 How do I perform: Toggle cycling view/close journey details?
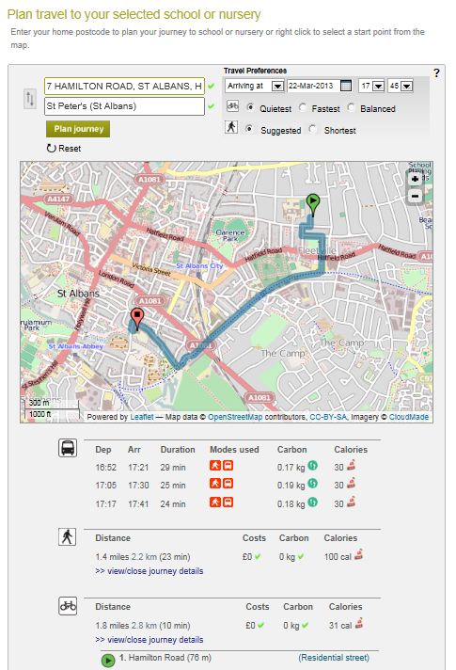(149, 640)
